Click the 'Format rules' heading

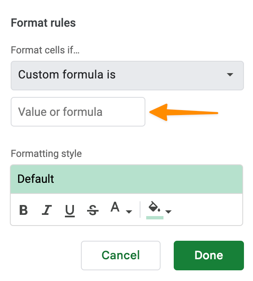43,23
